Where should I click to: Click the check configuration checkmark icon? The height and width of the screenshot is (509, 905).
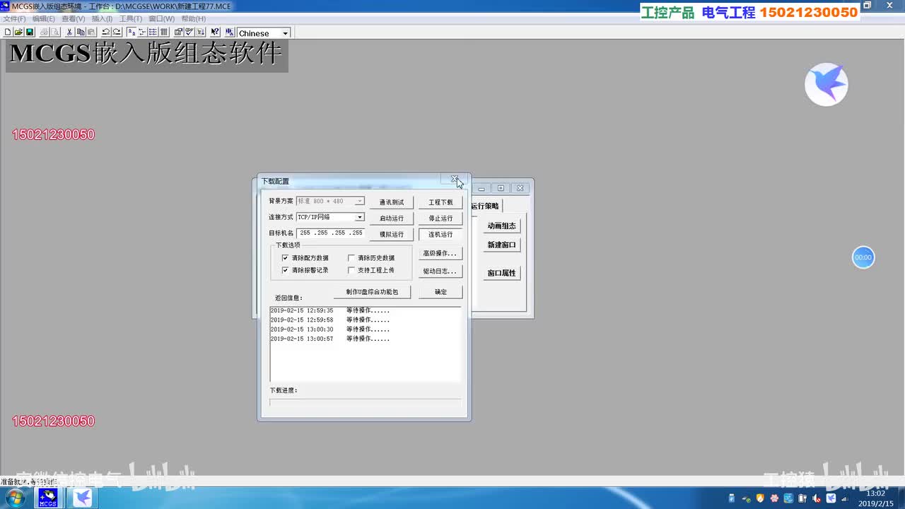[189, 33]
